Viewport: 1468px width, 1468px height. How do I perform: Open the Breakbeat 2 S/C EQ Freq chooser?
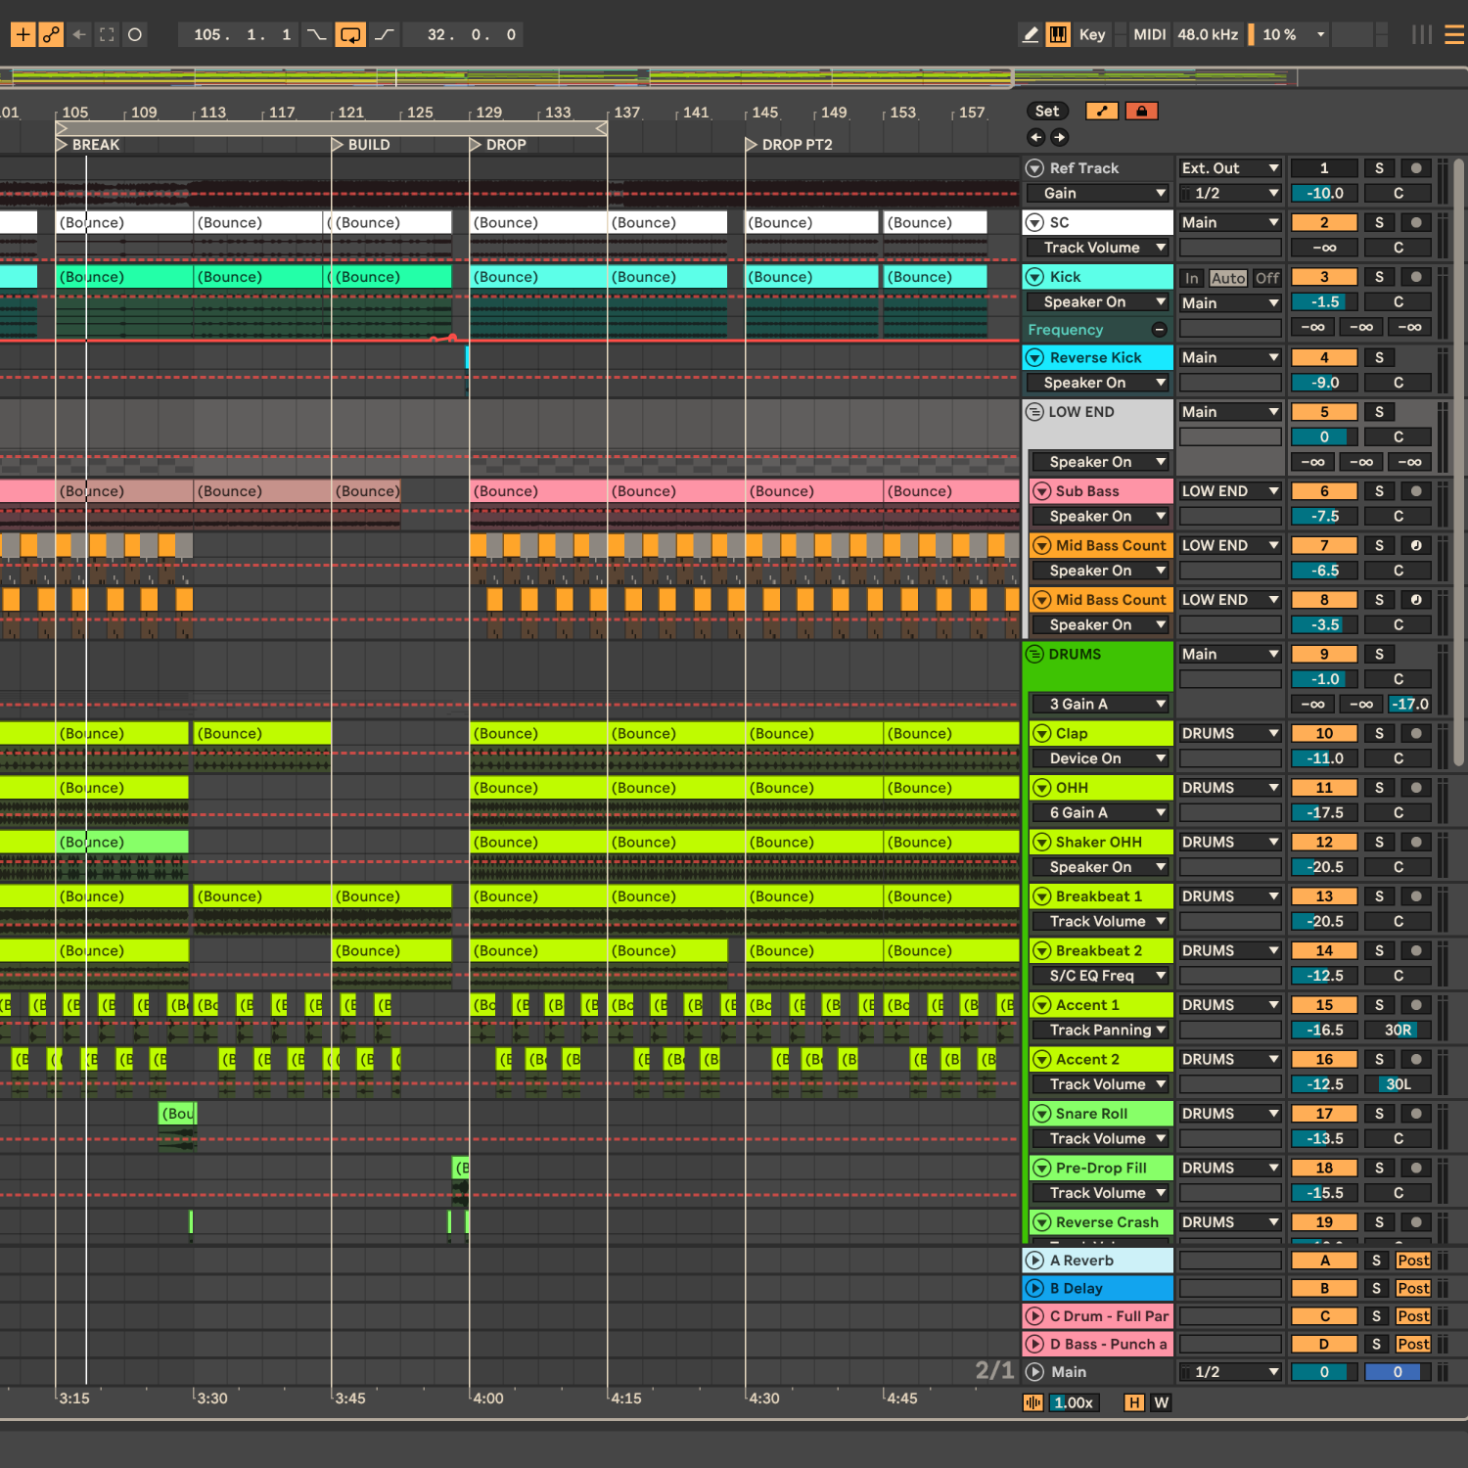[1100, 976]
